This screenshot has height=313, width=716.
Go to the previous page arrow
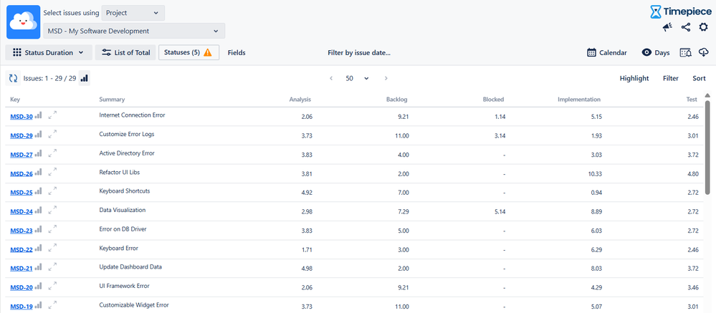[331, 79]
